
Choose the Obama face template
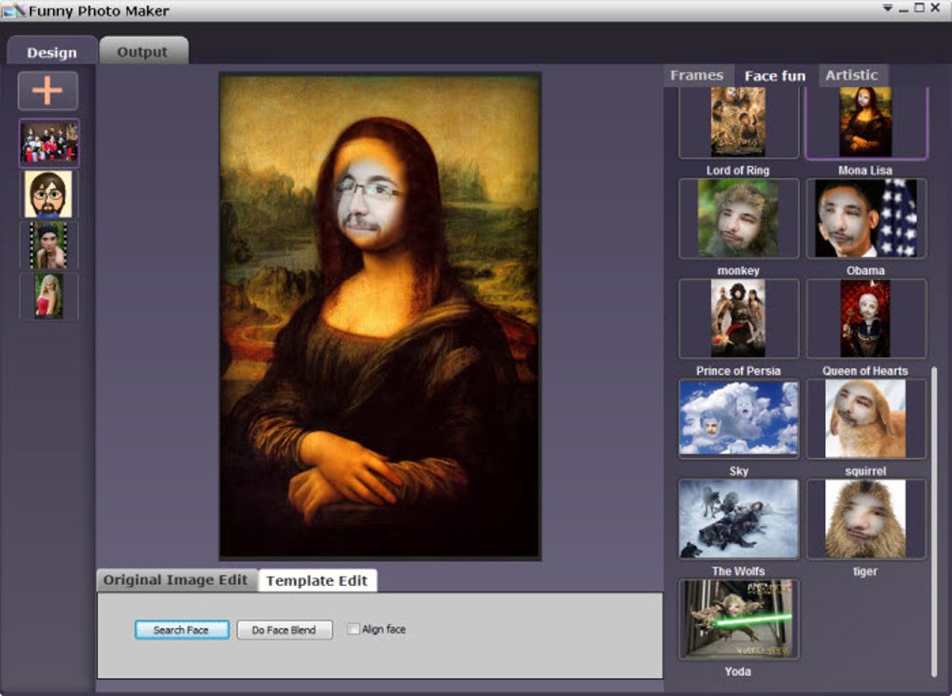(x=866, y=218)
